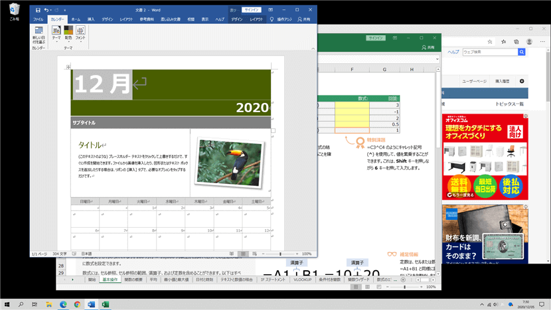
Task: Click Excel's next-sheet navigation arrow
Action: 73,279
